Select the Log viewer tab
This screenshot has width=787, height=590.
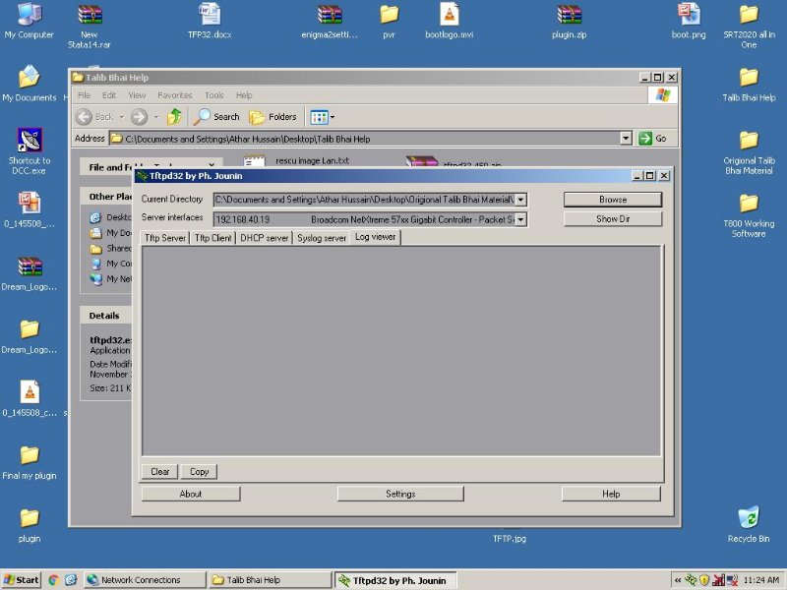pyautogui.click(x=376, y=237)
